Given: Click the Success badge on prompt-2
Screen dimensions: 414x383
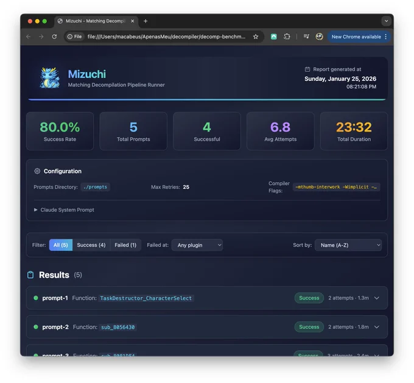Looking at the screenshot, I should (309, 327).
